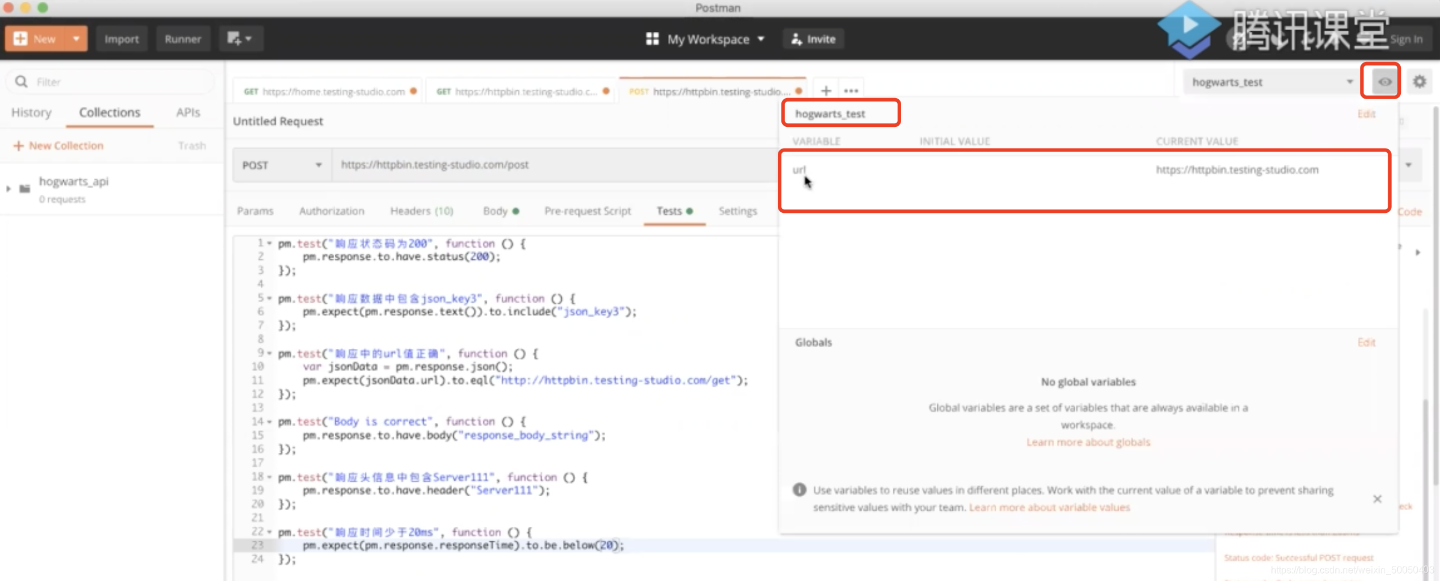Open the dropdown arrow beside New
Screen dimensions: 1440x581
[76, 39]
